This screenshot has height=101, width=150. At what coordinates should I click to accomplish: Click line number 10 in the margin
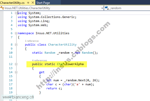click(11, 53)
